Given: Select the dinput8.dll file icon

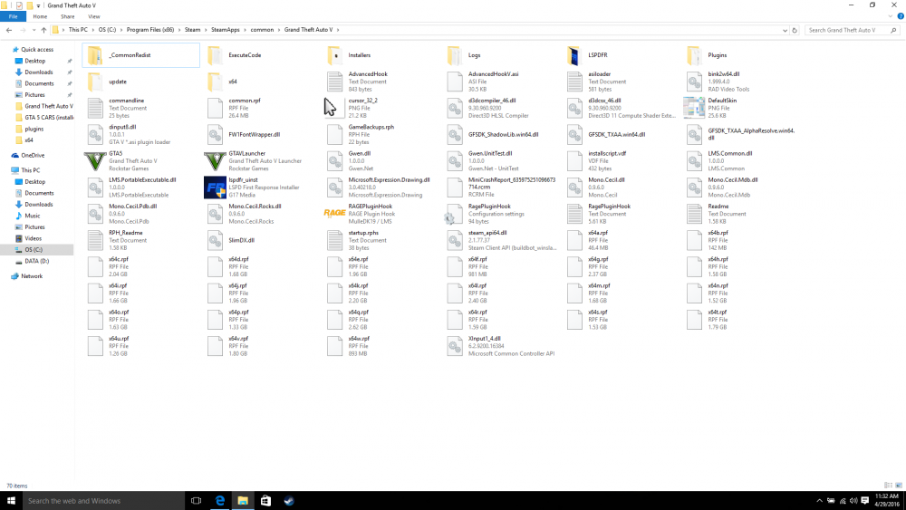Looking at the screenshot, I should [95, 135].
